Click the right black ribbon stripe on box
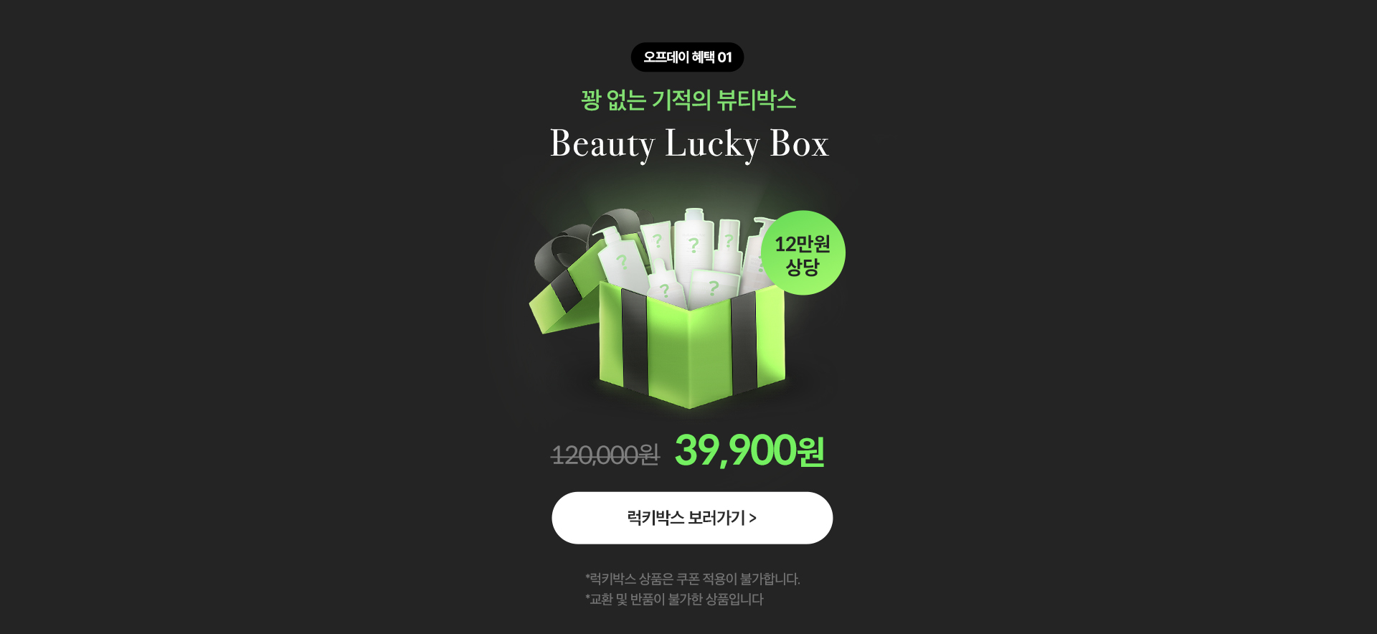Screen dimensions: 1377x634 (744, 343)
